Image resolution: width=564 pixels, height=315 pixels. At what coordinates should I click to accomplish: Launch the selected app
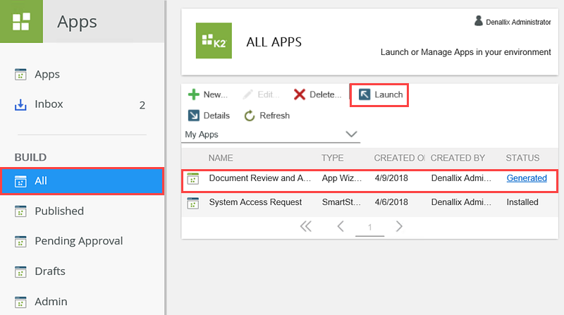click(x=380, y=94)
